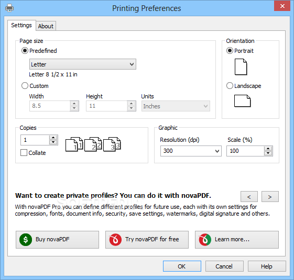Viewport: 294px width, 280px height.
Task: Decrease Copies with down spinner arrow
Action: [53, 142]
